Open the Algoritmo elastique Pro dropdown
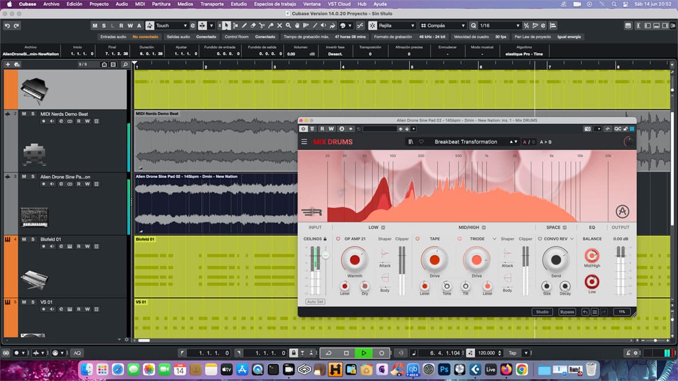 (524, 54)
